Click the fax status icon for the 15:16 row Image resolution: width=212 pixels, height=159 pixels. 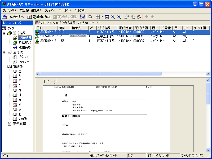(37, 37)
